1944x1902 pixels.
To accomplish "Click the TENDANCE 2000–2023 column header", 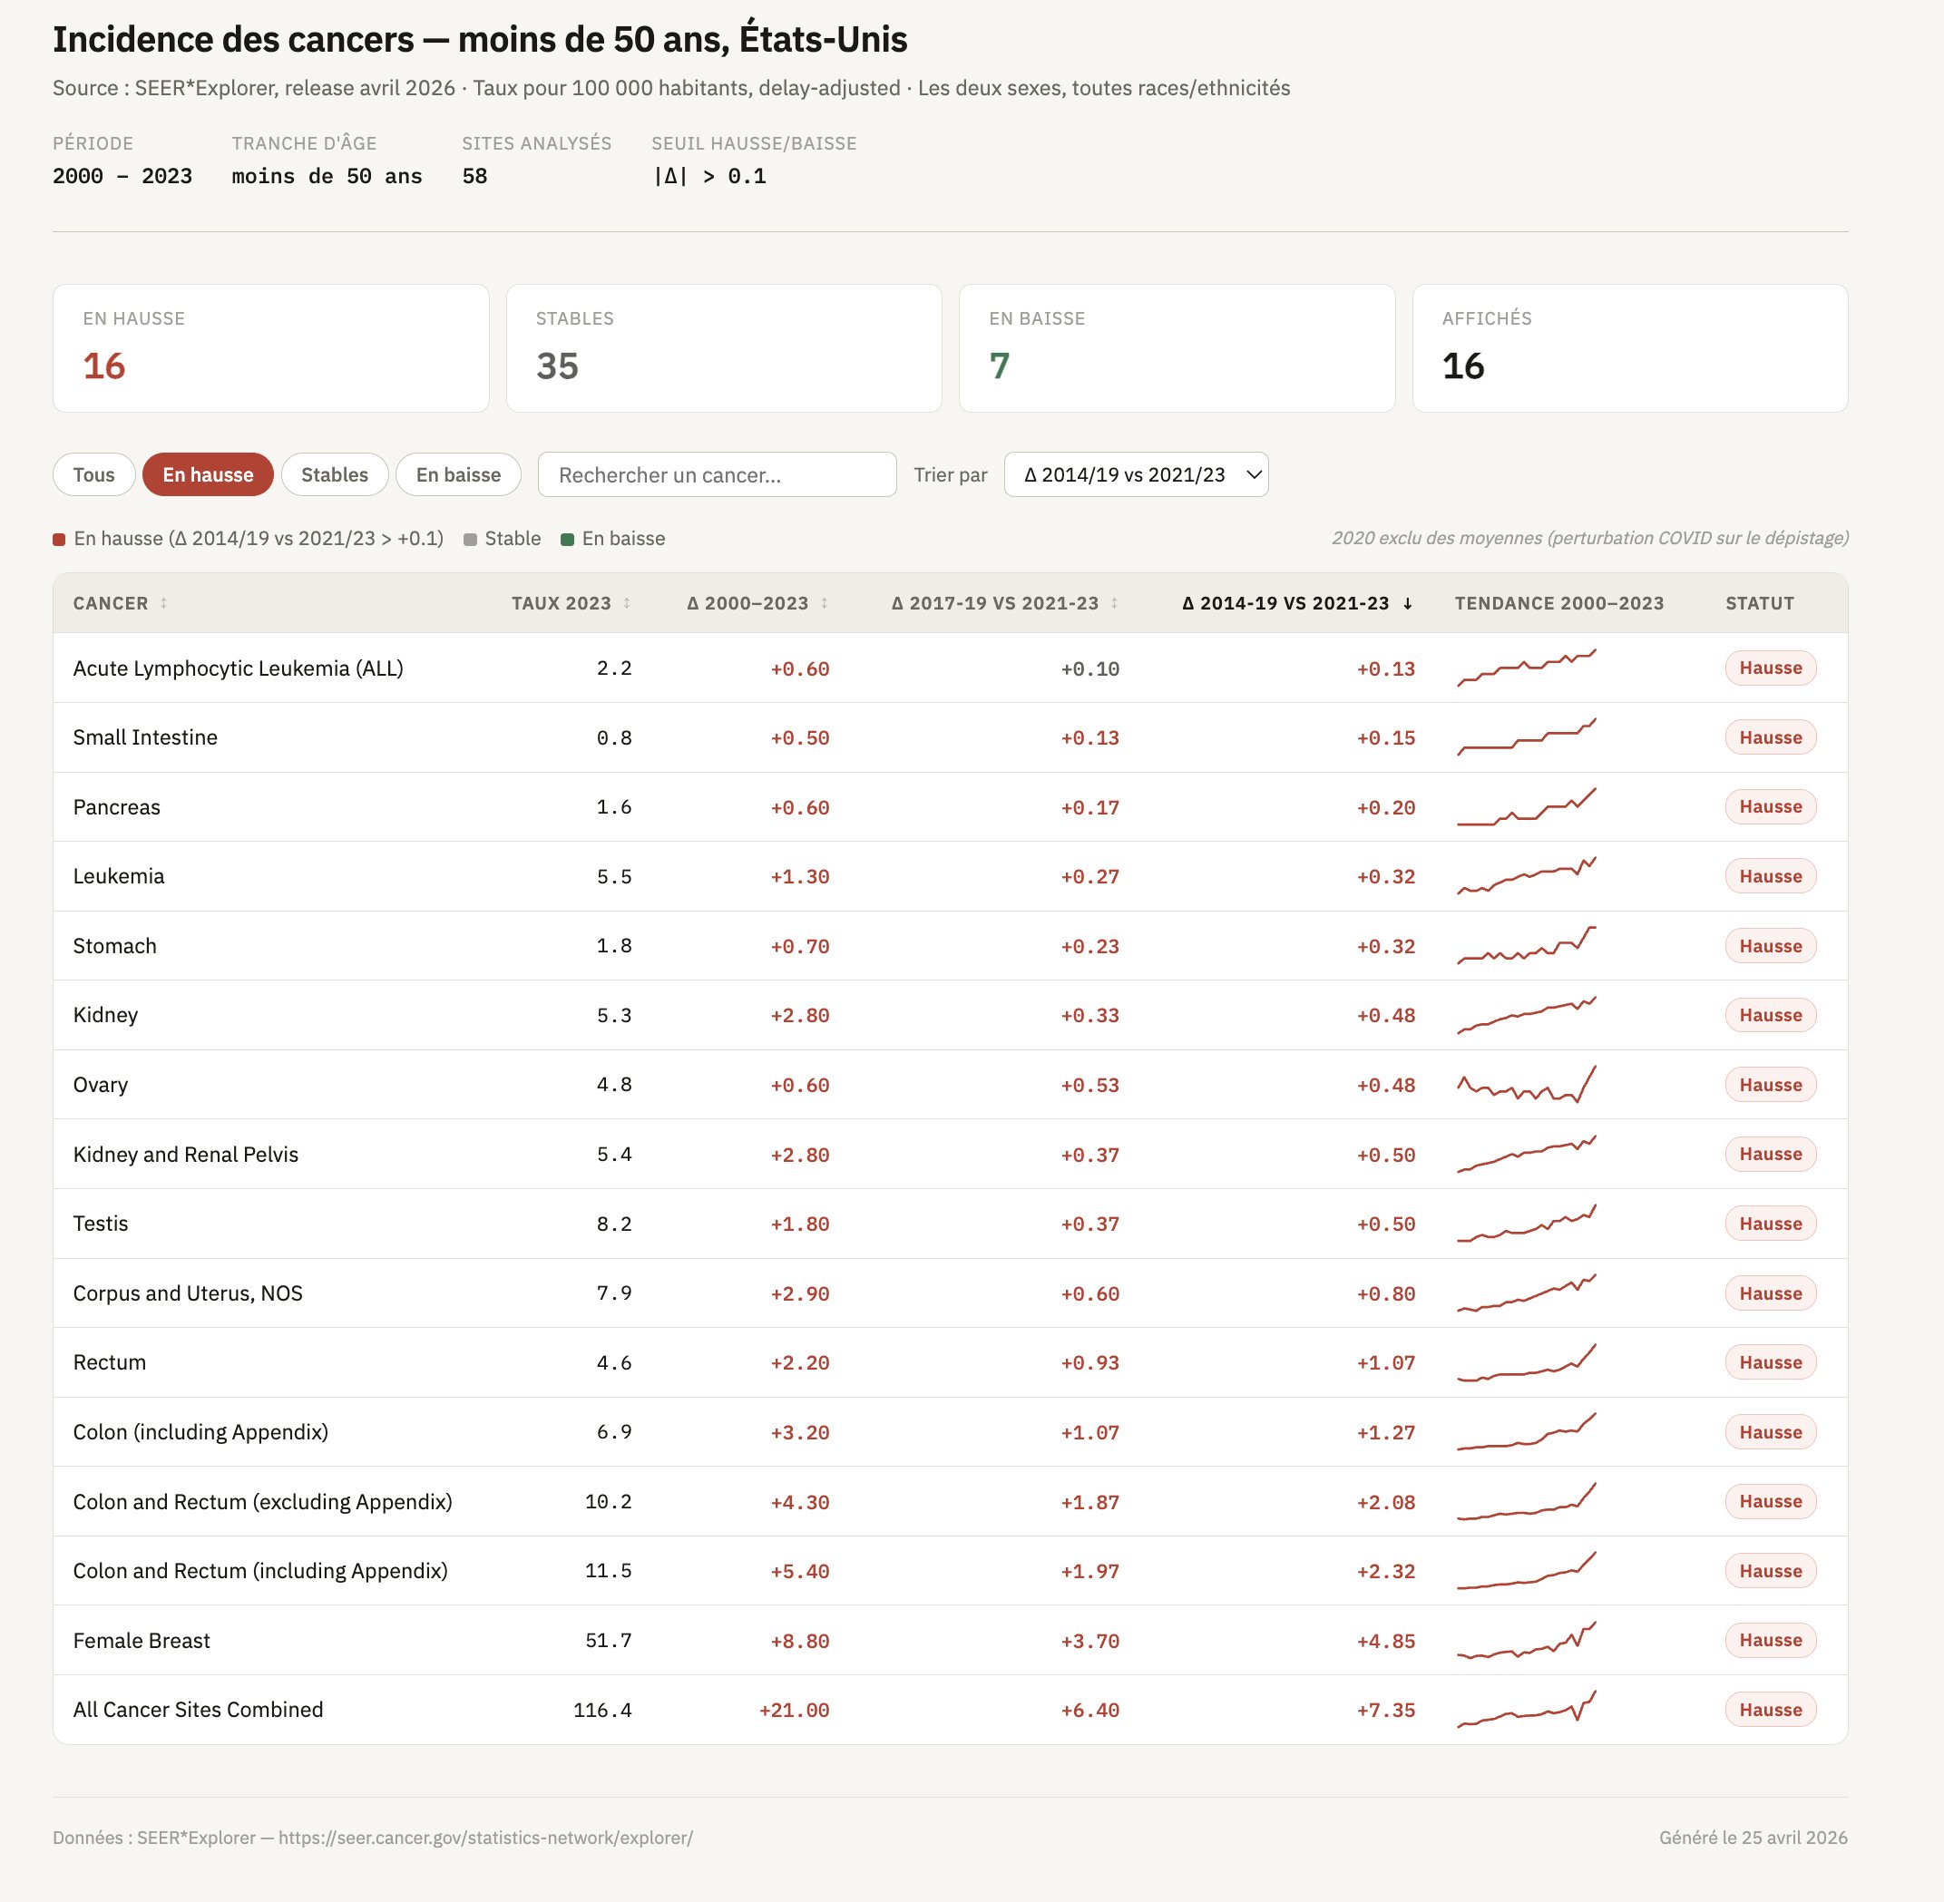I will pyautogui.click(x=1558, y=603).
